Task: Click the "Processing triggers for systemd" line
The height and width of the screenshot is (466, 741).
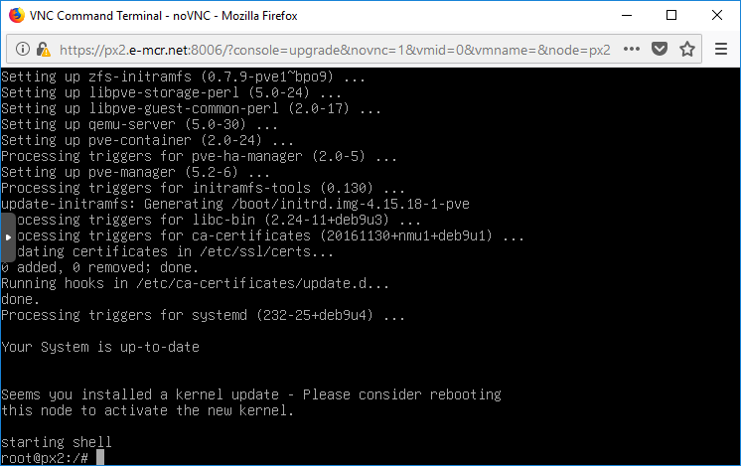Action: [203, 315]
